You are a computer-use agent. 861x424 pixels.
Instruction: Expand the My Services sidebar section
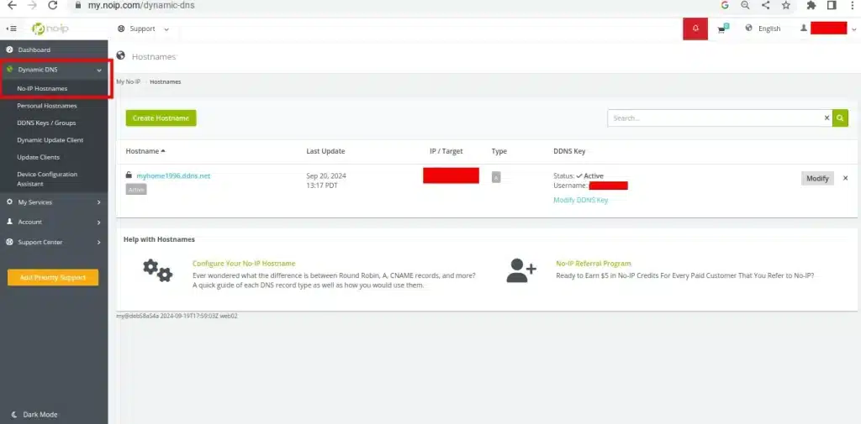pyautogui.click(x=54, y=202)
